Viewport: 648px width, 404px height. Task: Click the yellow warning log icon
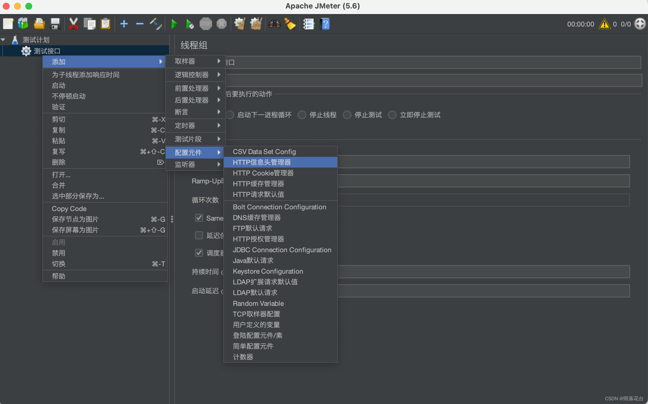[x=604, y=24]
